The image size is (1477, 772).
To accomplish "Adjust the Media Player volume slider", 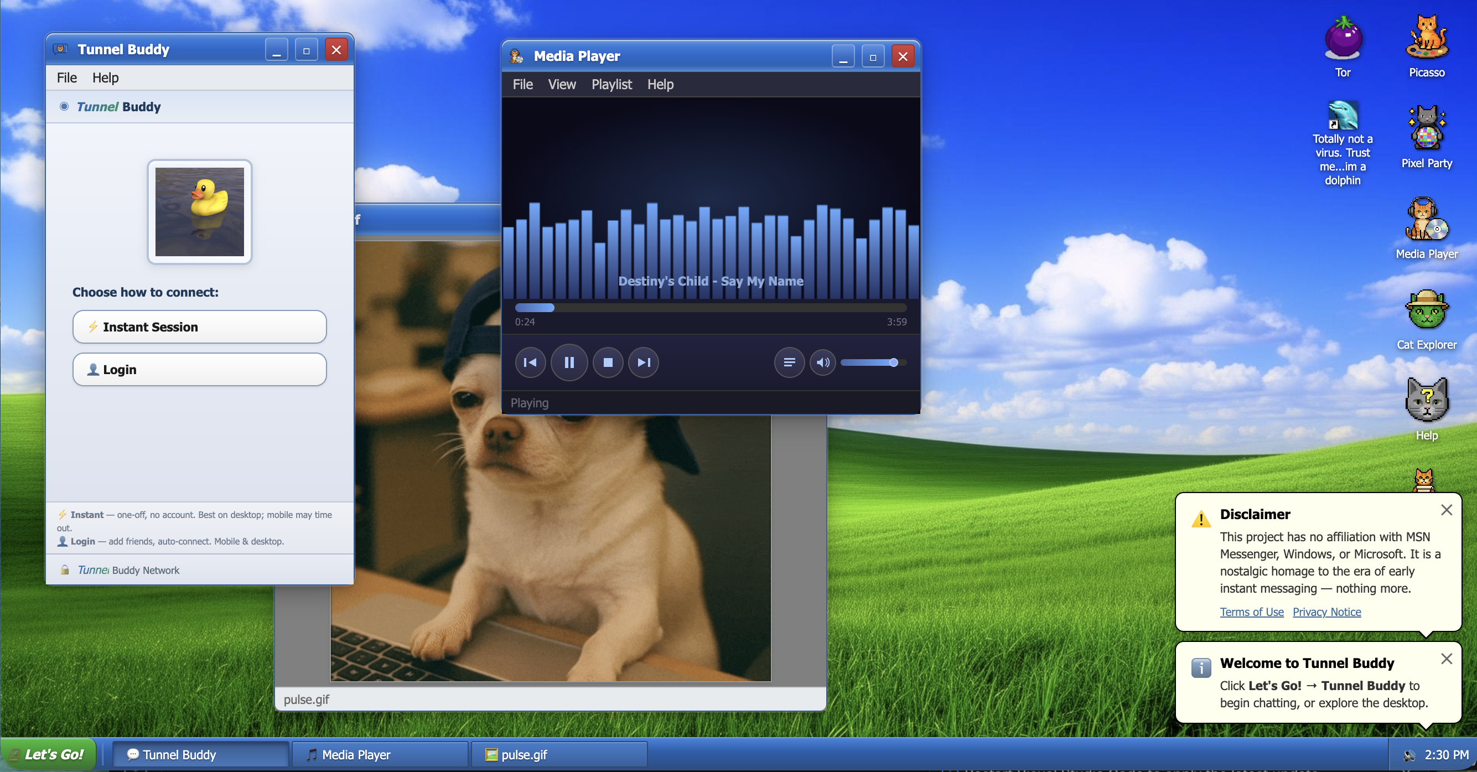I will coord(873,362).
